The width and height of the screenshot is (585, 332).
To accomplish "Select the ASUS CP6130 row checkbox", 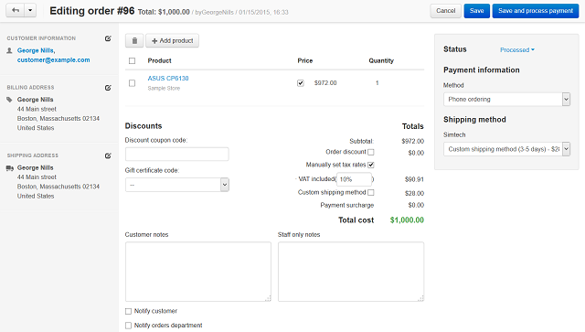I will pyautogui.click(x=132, y=83).
